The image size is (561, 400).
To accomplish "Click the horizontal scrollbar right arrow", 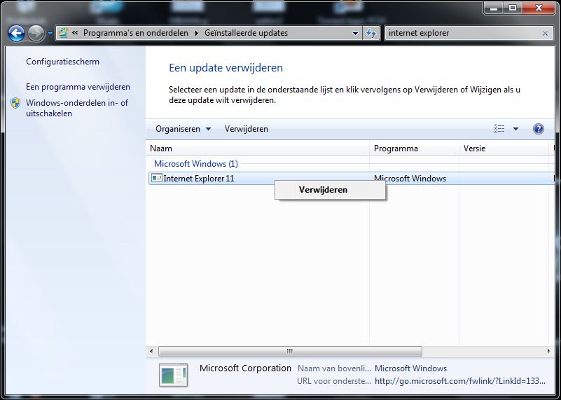I will pos(548,352).
